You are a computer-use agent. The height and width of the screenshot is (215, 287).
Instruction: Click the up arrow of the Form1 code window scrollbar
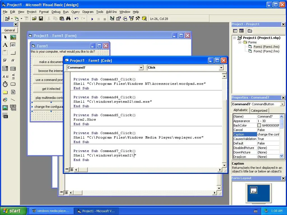(x=224, y=76)
